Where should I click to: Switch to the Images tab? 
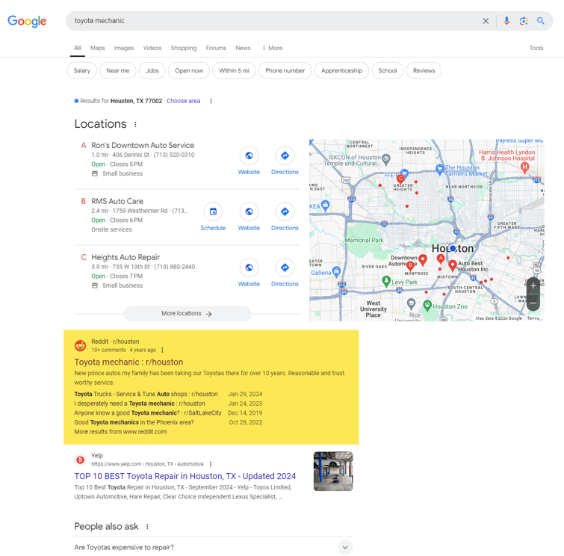click(124, 48)
